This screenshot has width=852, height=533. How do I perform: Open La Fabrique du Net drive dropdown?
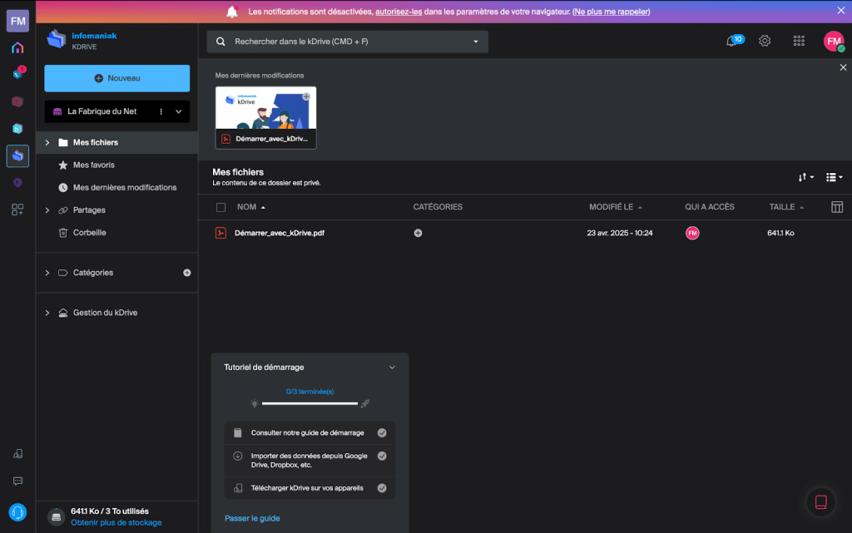(178, 111)
